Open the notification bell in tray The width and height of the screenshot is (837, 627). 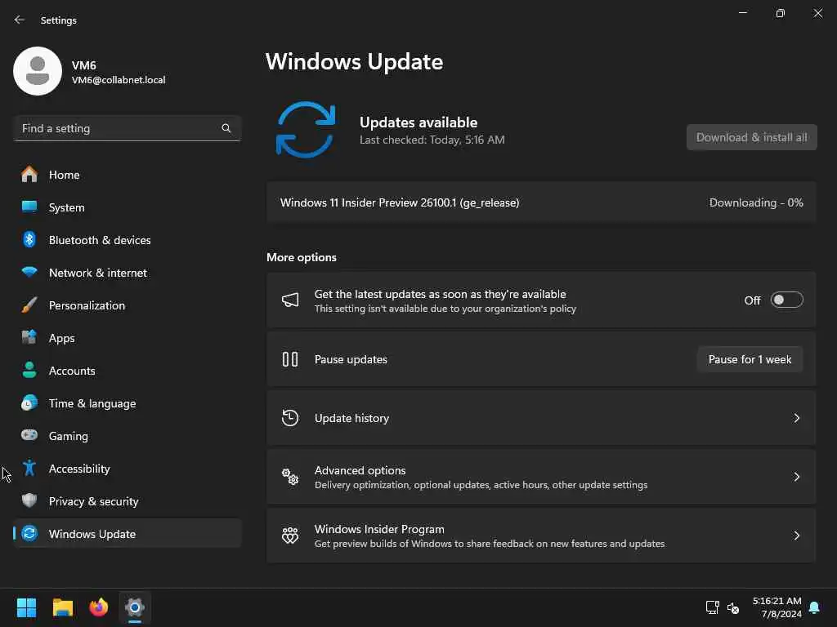click(x=815, y=607)
